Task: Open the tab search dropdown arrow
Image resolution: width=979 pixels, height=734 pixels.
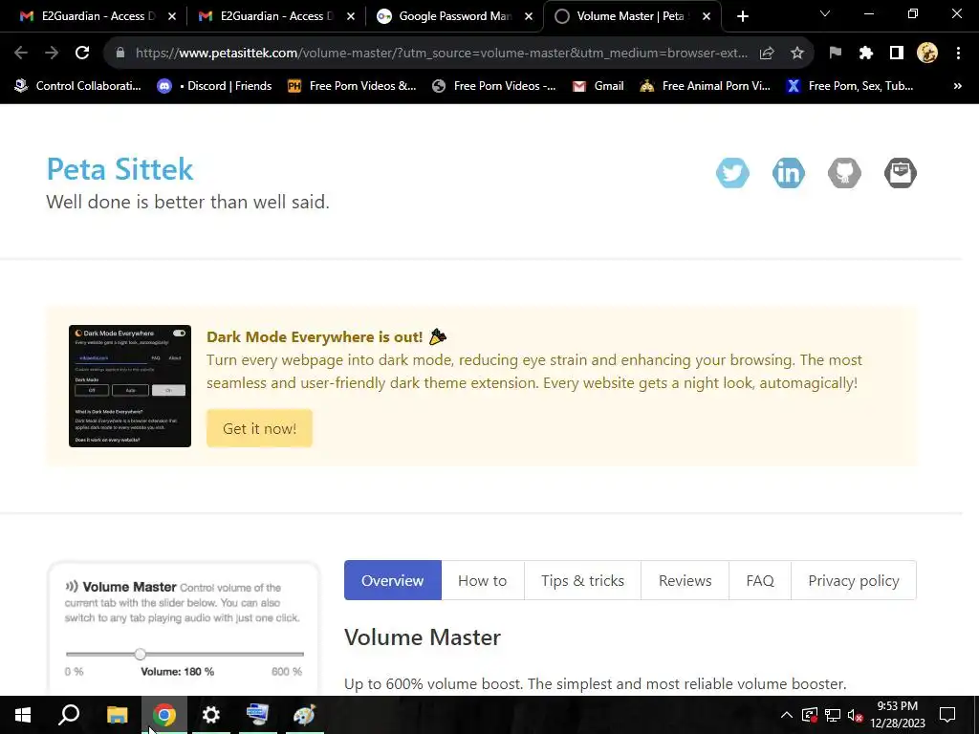Action: click(825, 13)
